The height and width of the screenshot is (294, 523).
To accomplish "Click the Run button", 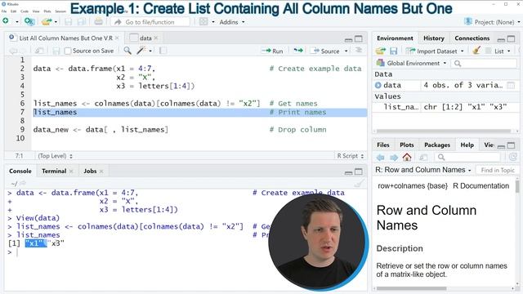I will (272, 51).
